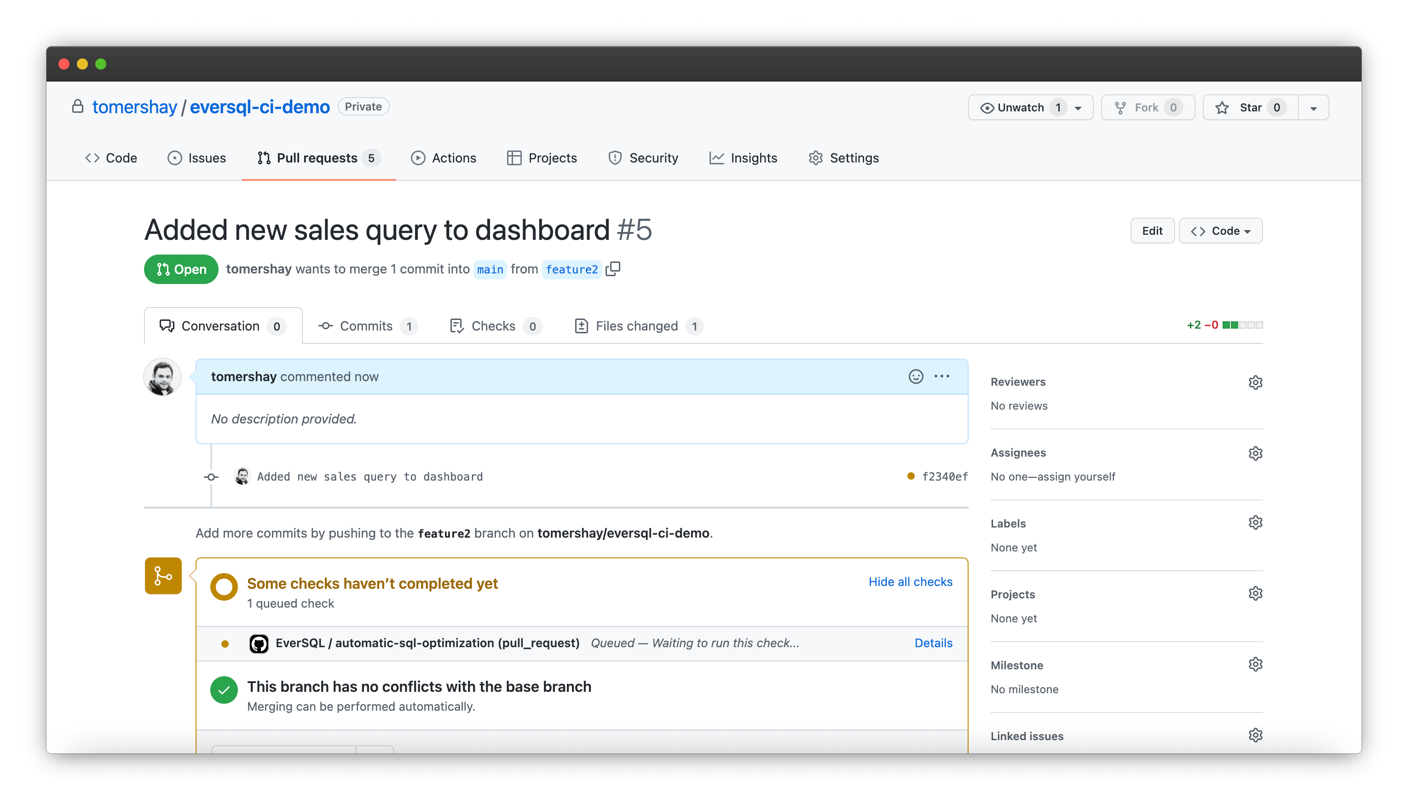1408x800 pixels.
Task: Click Hide all checks
Action: tap(911, 582)
